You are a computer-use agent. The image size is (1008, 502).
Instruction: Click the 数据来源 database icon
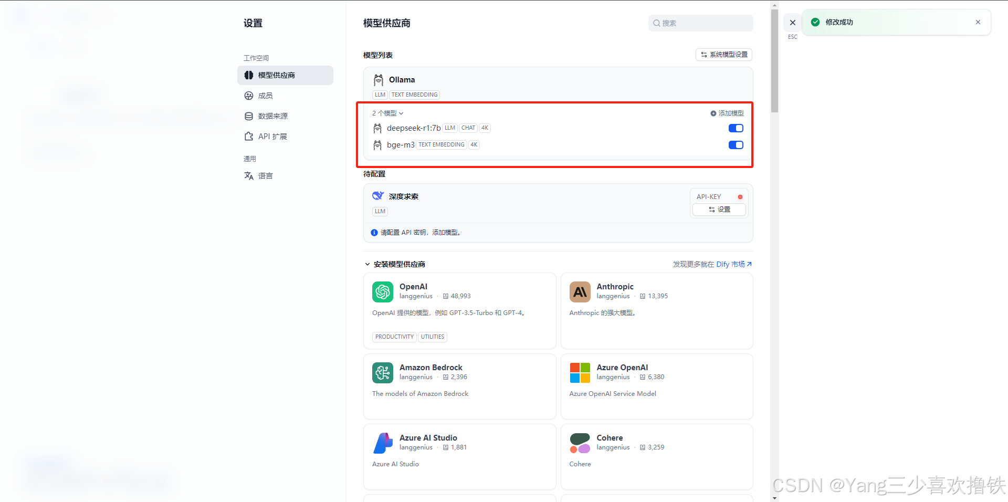pyautogui.click(x=249, y=116)
